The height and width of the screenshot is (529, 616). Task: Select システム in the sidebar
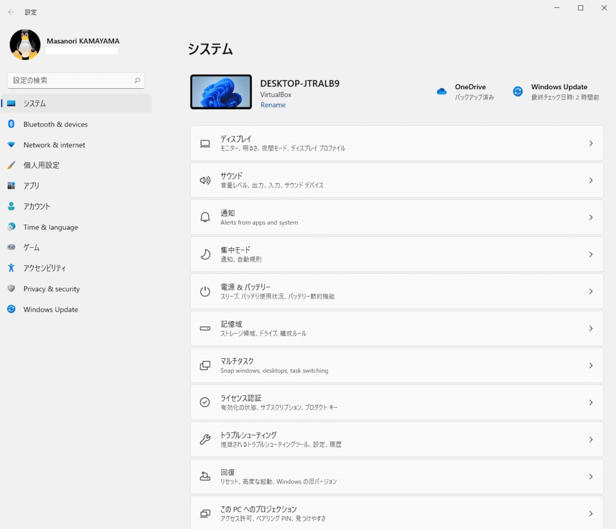coord(76,104)
